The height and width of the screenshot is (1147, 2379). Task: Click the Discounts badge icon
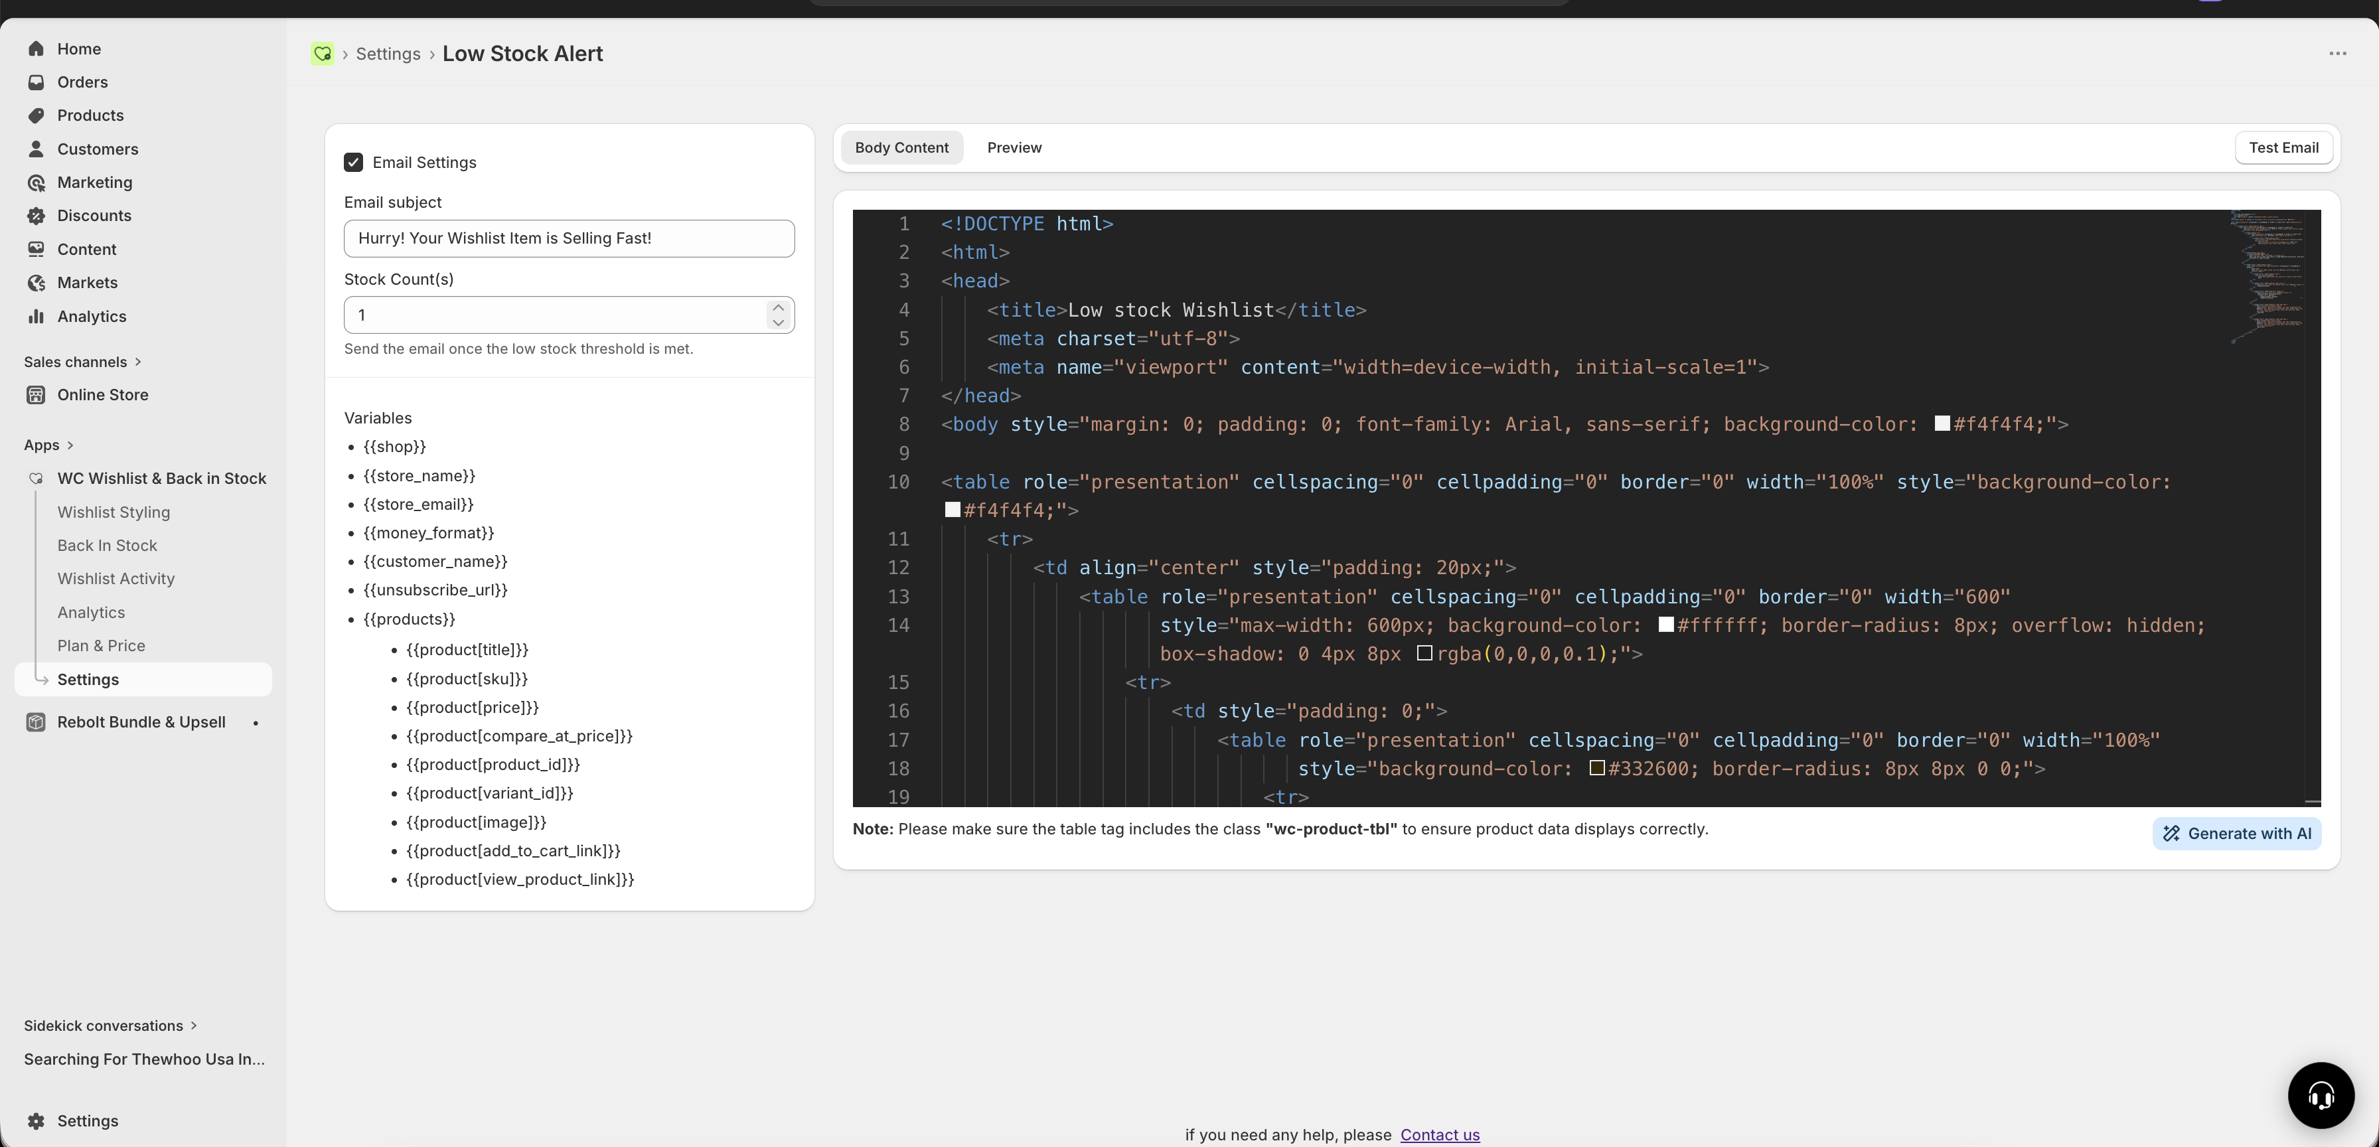(x=36, y=216)
